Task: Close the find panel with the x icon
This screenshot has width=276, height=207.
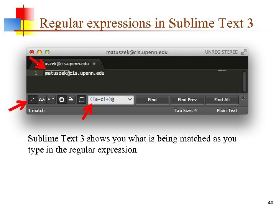Action: pos(243,98)
